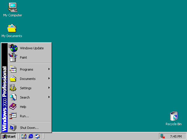Click the Start button
Viewport: 187px width, 140px height.
pos(8,136)
